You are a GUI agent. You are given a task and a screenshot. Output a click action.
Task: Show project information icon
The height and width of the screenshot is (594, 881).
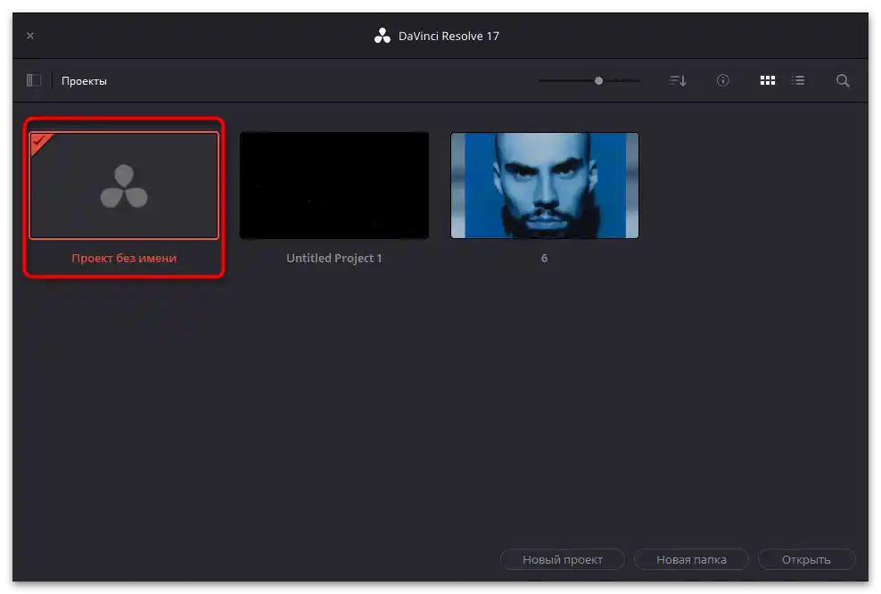pyautogui.click(x=723, y=80)
